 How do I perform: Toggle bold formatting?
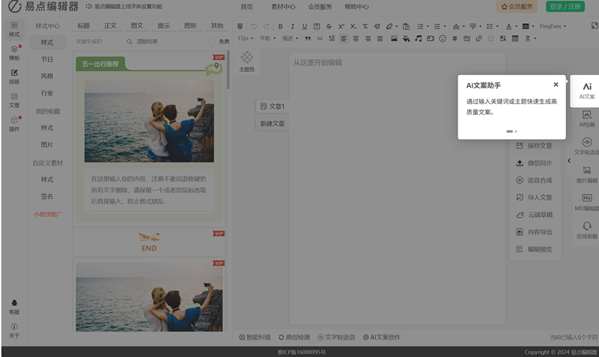(x=280, y=26)
